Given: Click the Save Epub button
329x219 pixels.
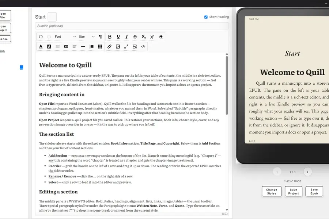Looking at the screenshot, I should point(314,192).
